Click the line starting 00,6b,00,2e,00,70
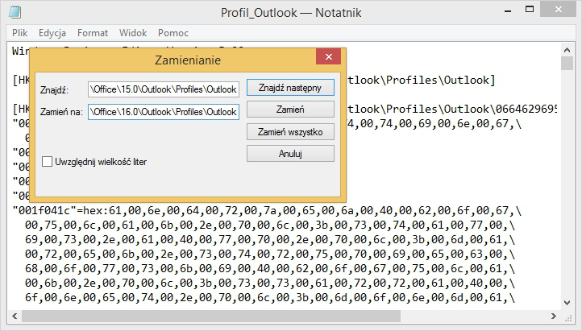The height and width of the screenshot is (331, 582). (x=270, y=283)
